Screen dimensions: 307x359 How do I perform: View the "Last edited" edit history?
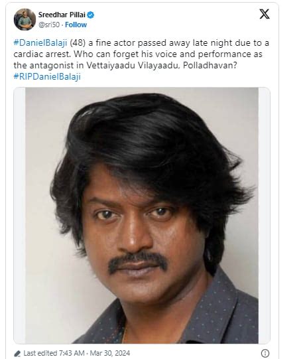40,353
